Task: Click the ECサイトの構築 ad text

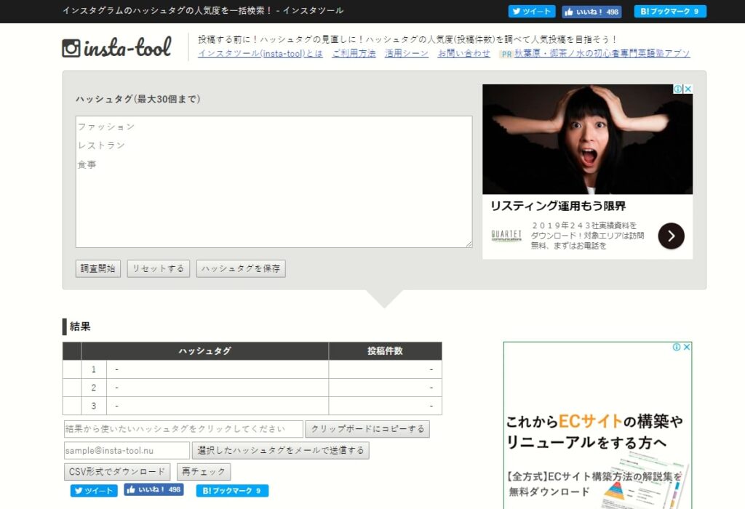Action: 594,432
